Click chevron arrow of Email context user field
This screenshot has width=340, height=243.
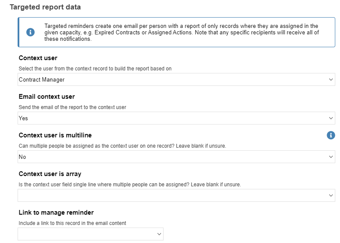tap(331, 118)
